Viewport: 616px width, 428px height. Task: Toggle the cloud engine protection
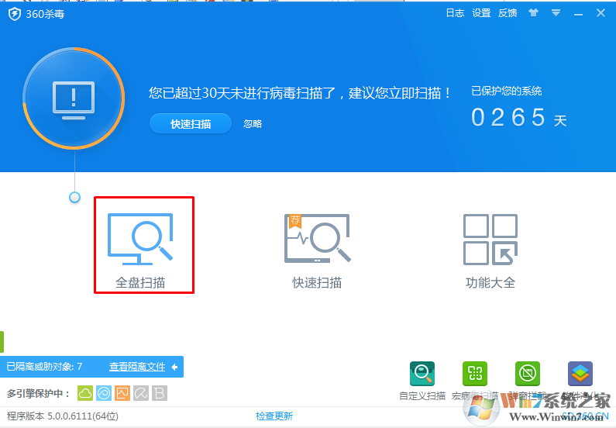click(x=85, y=393)
